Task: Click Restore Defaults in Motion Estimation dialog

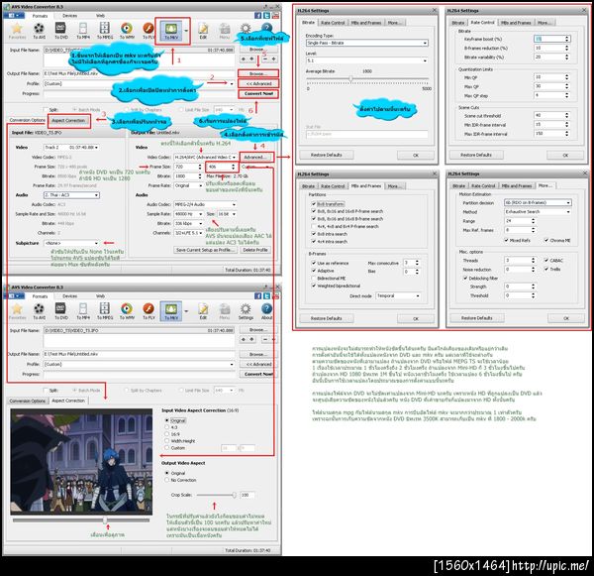Action: coord(476,318)
